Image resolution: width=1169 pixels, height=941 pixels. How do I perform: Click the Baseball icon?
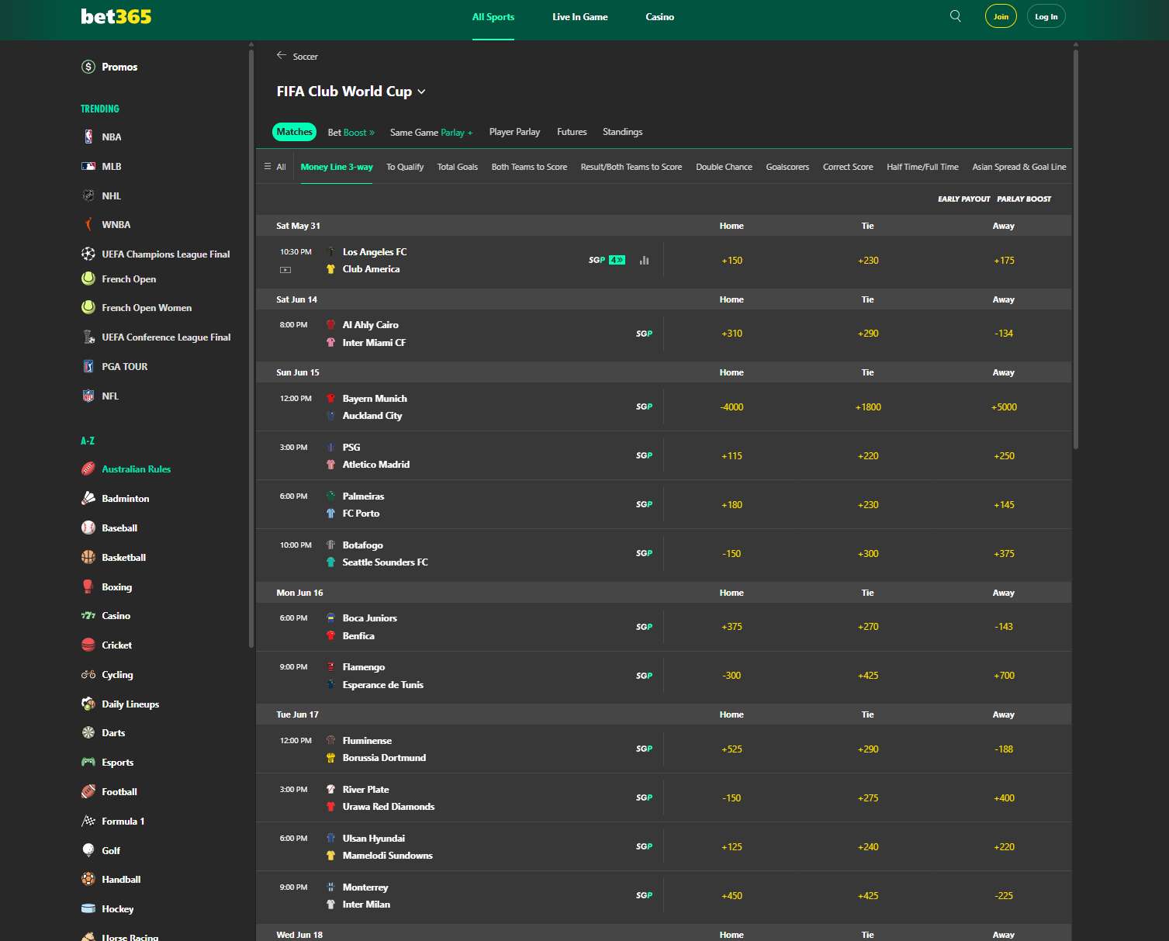coord(88,528)
